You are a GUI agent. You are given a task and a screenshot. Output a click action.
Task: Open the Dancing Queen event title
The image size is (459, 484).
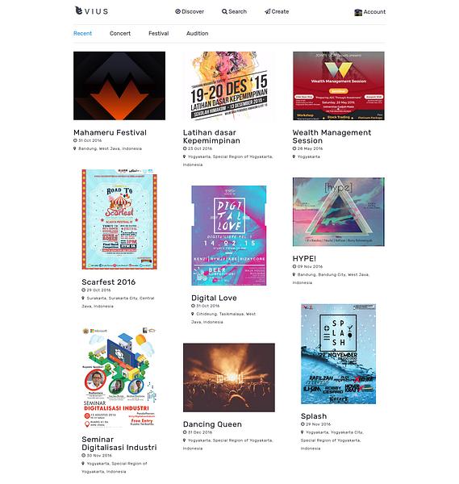(212, 424)
